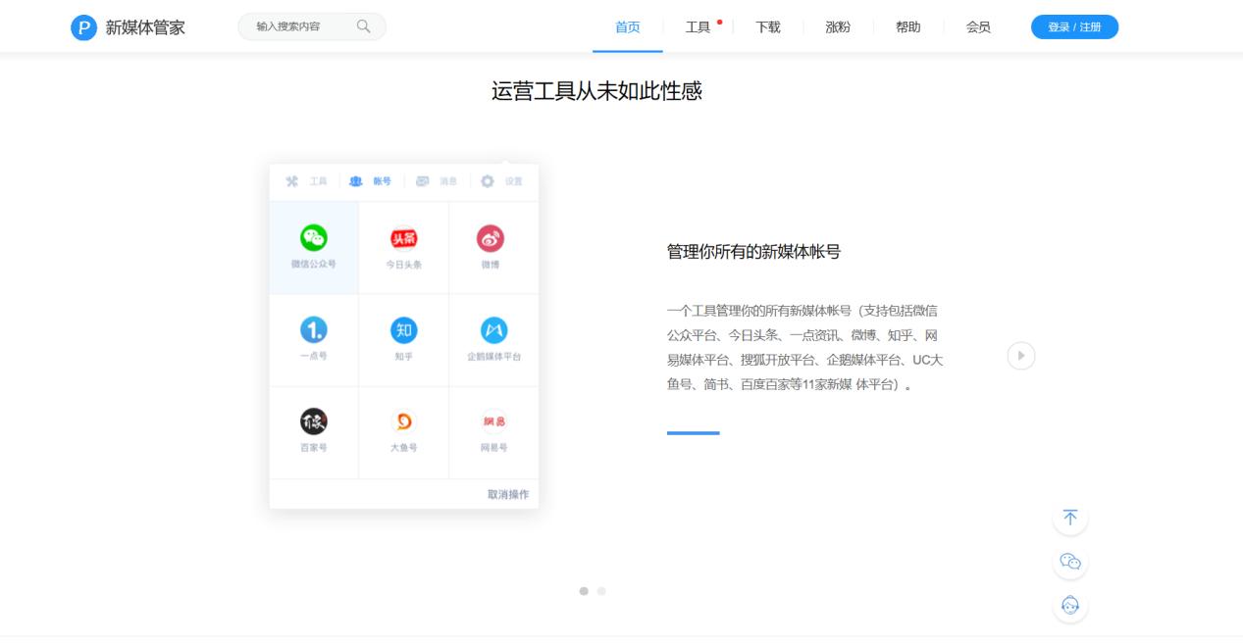Play the feature demo video button

point(1019,356)
